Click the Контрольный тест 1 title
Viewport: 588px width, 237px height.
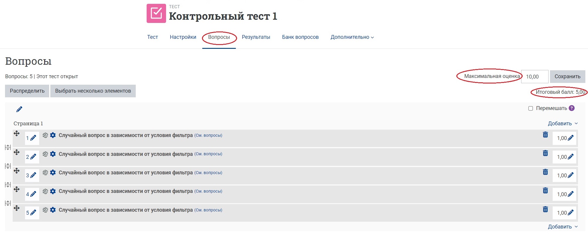223,16
